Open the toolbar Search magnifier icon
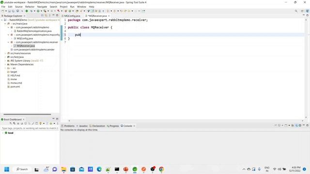Viewport: 310px width, 174px height. pyautogui.click(x=296, y=11)
